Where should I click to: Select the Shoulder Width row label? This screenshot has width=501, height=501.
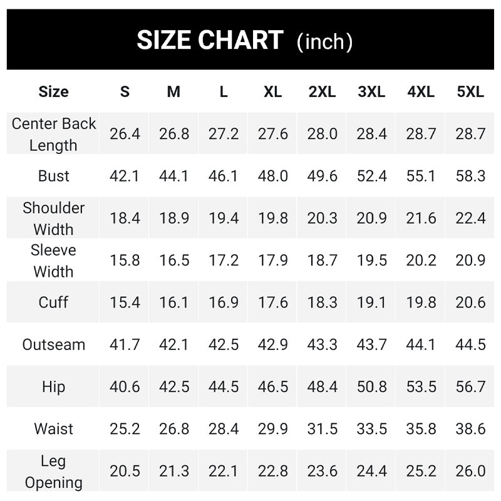click(54, 218)
